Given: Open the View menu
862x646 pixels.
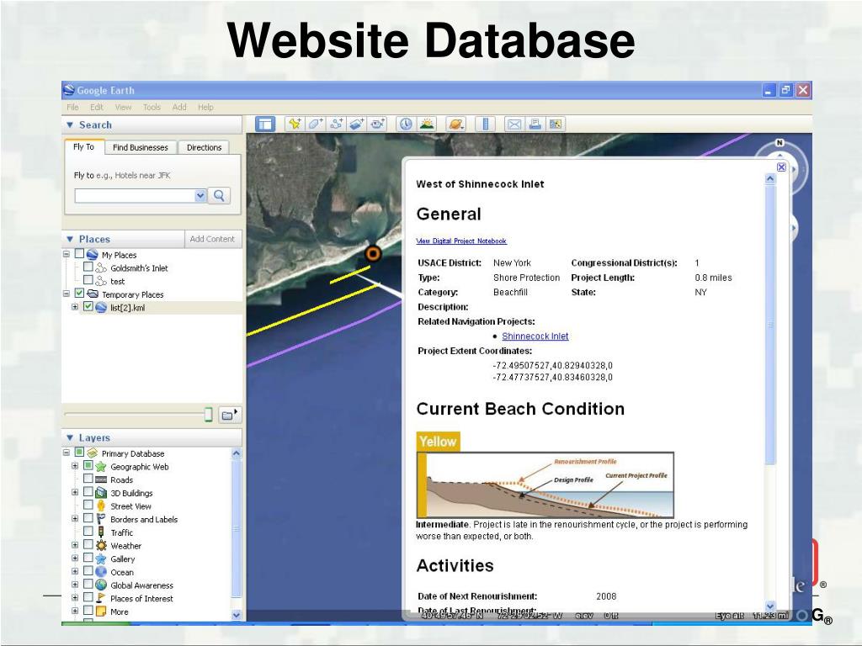Looking at the screenshot, I should 123,107.
